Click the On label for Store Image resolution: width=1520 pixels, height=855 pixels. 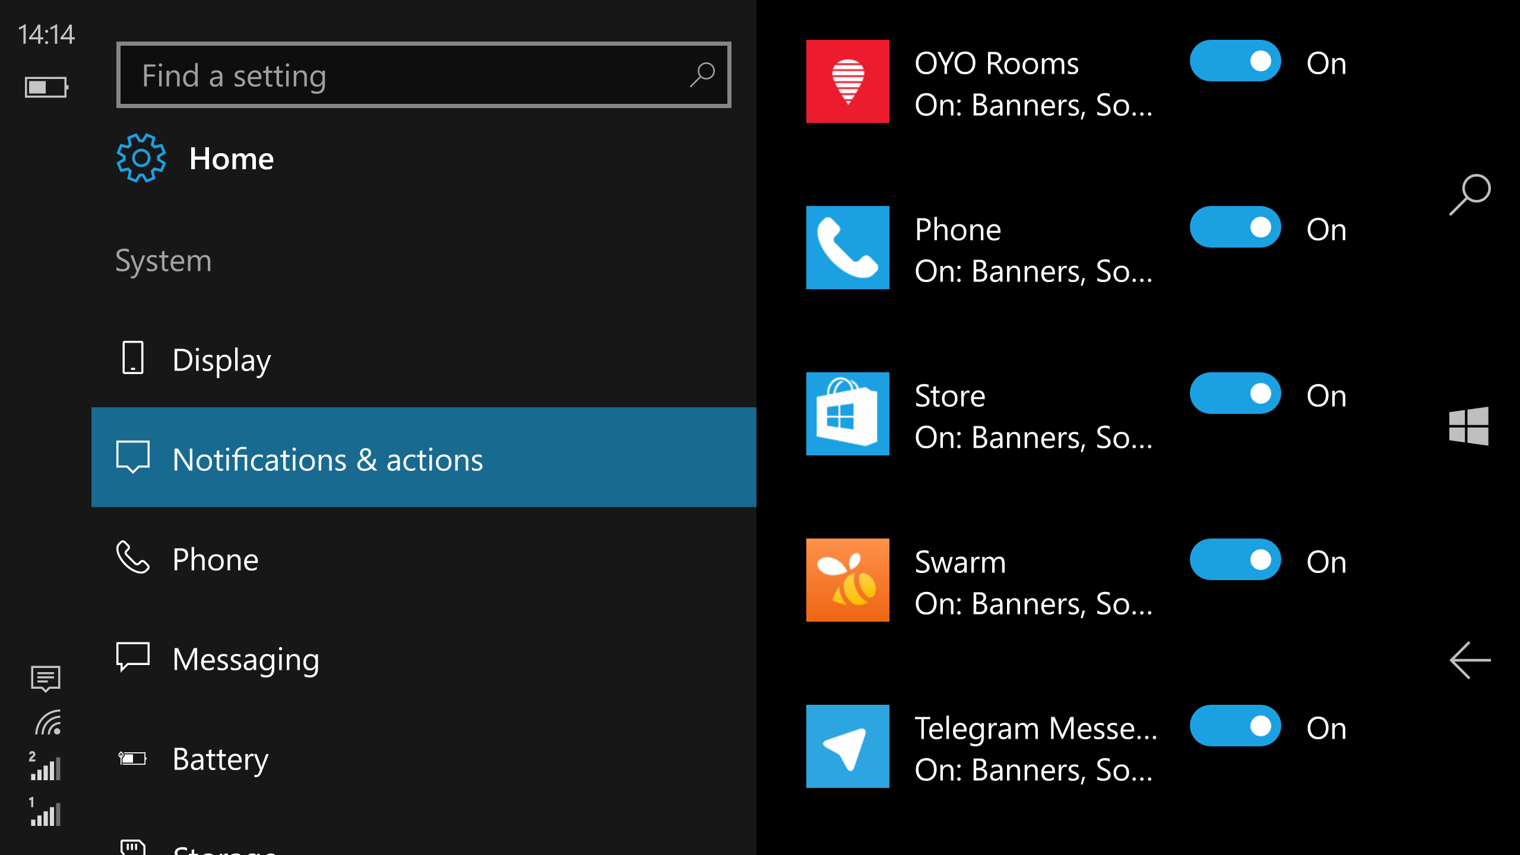tap(1326, 395)
